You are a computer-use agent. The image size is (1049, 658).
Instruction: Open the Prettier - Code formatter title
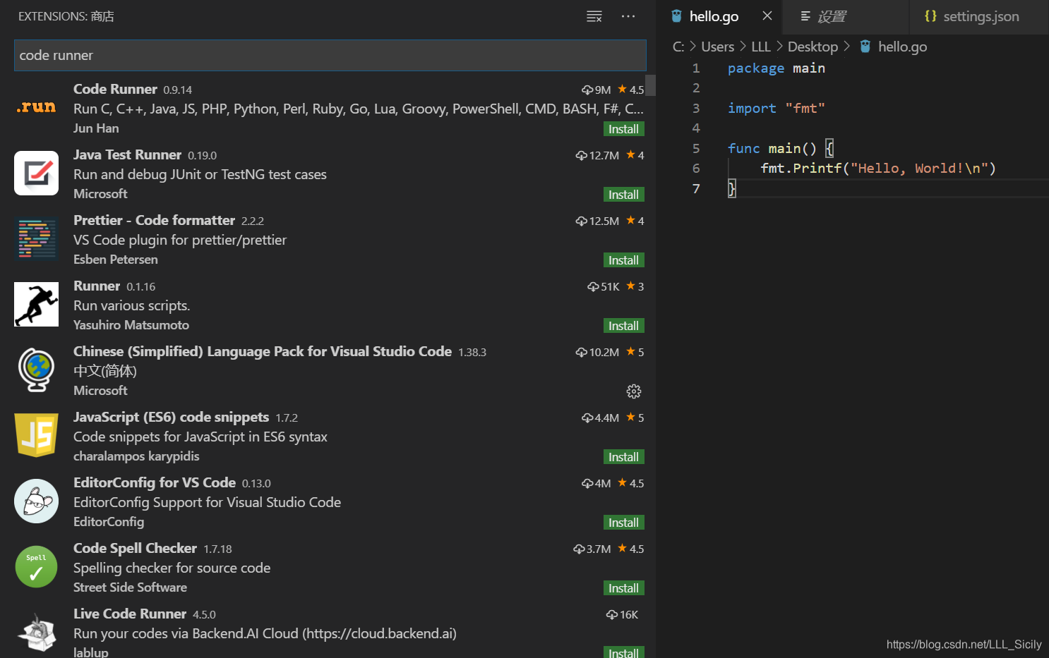tap(154, 220)
